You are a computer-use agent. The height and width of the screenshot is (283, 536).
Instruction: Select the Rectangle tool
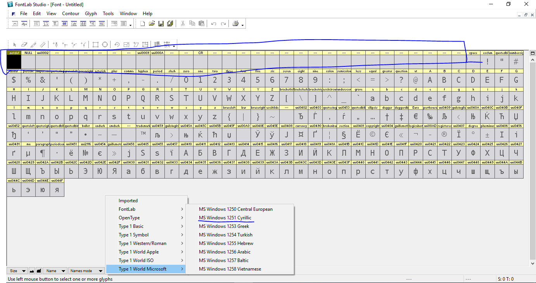point(95,45)
